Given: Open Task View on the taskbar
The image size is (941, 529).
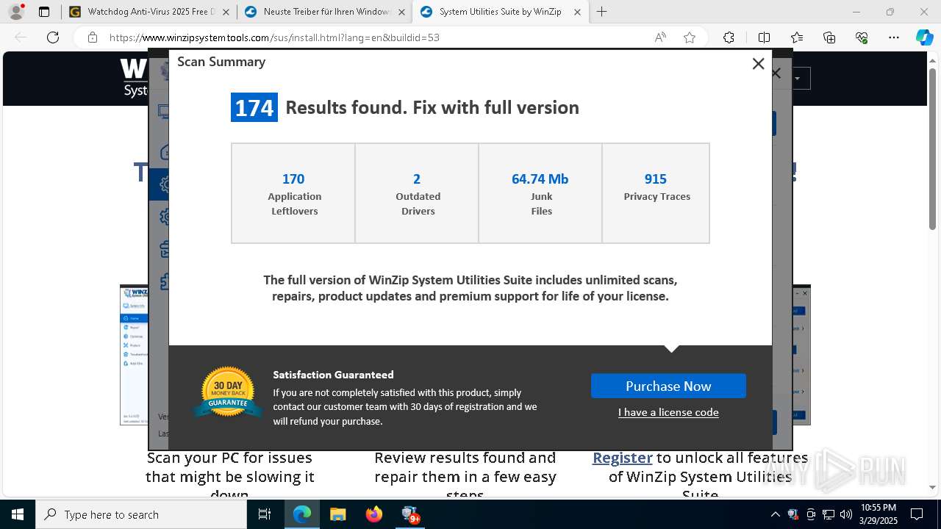Looking at the screenshot, I should (265, 514).
